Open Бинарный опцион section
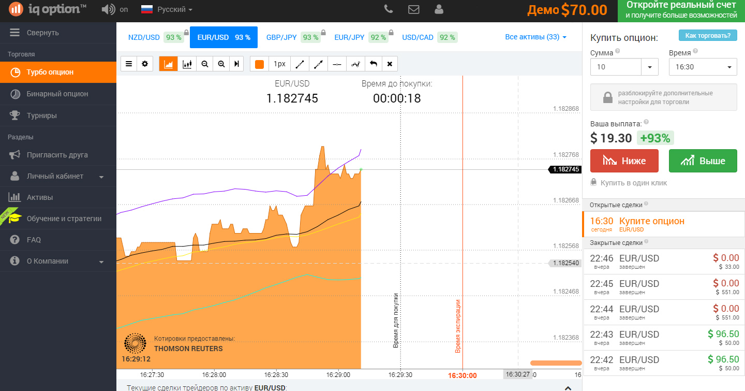 click(58, 94)
